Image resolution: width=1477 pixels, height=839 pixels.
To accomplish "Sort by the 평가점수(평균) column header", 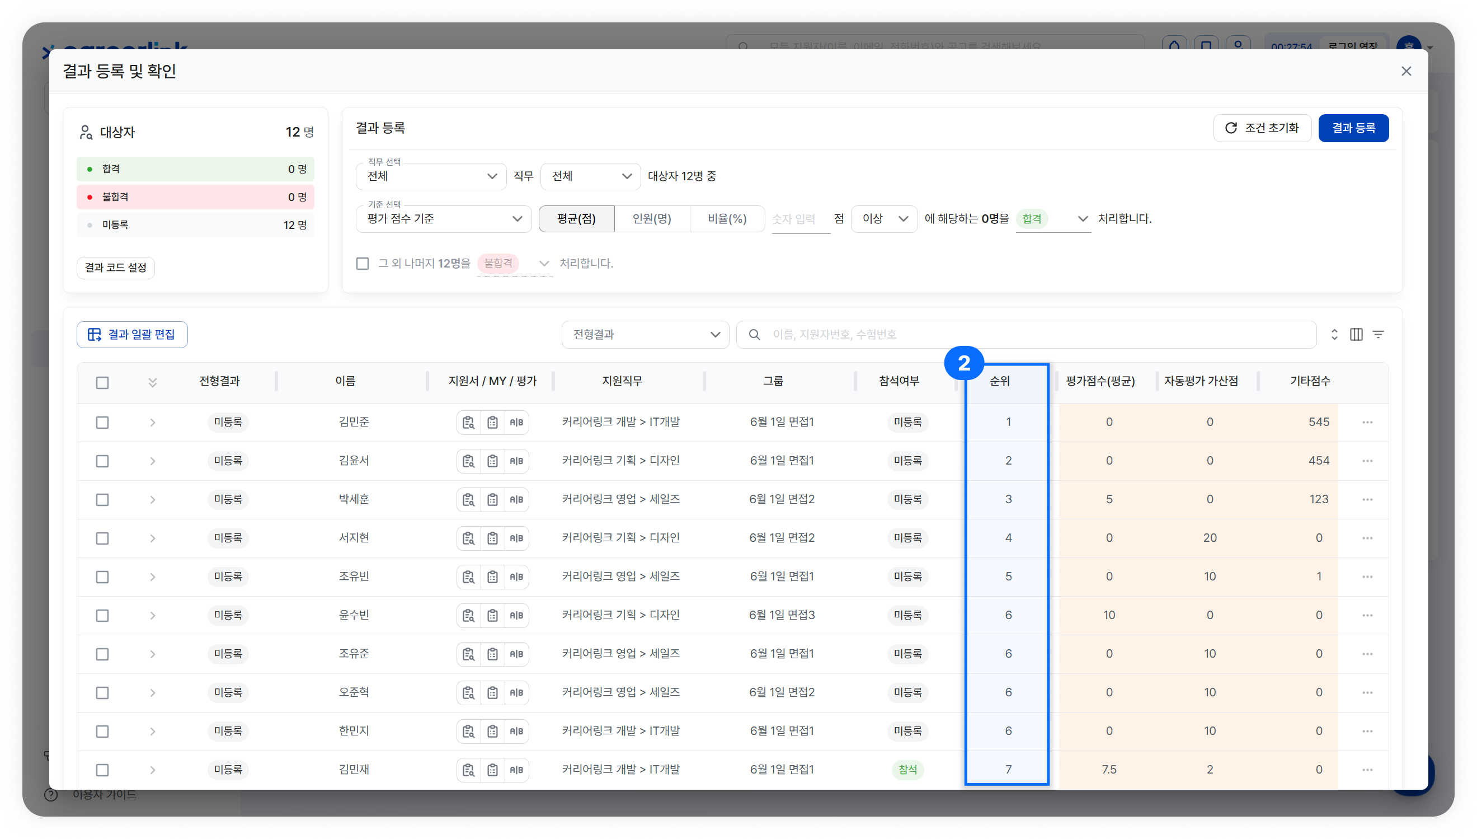I will coord(1100,382).
